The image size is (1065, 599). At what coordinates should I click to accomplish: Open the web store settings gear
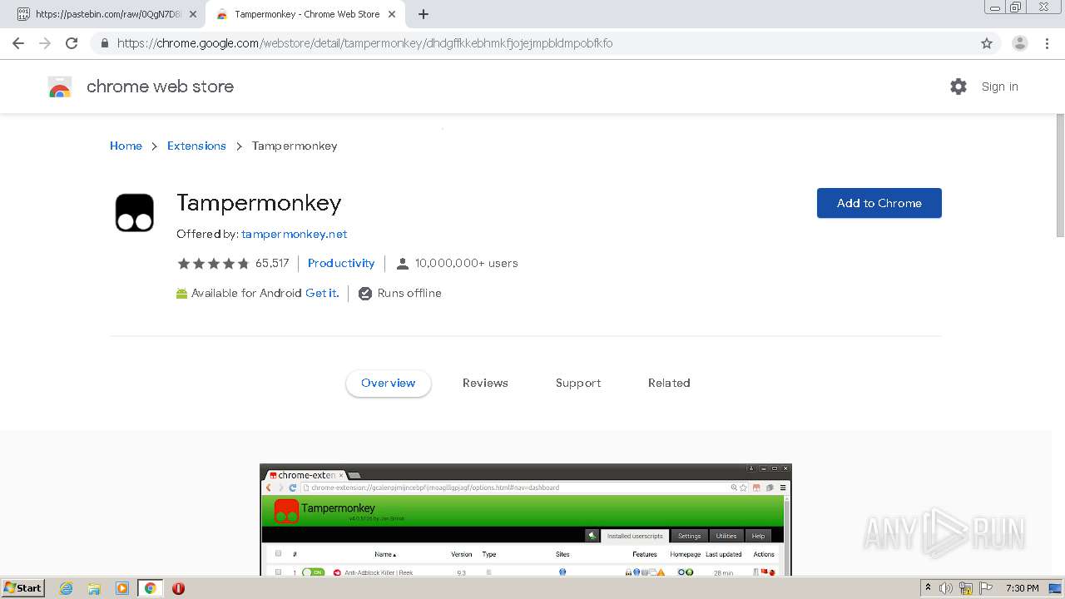958,87
